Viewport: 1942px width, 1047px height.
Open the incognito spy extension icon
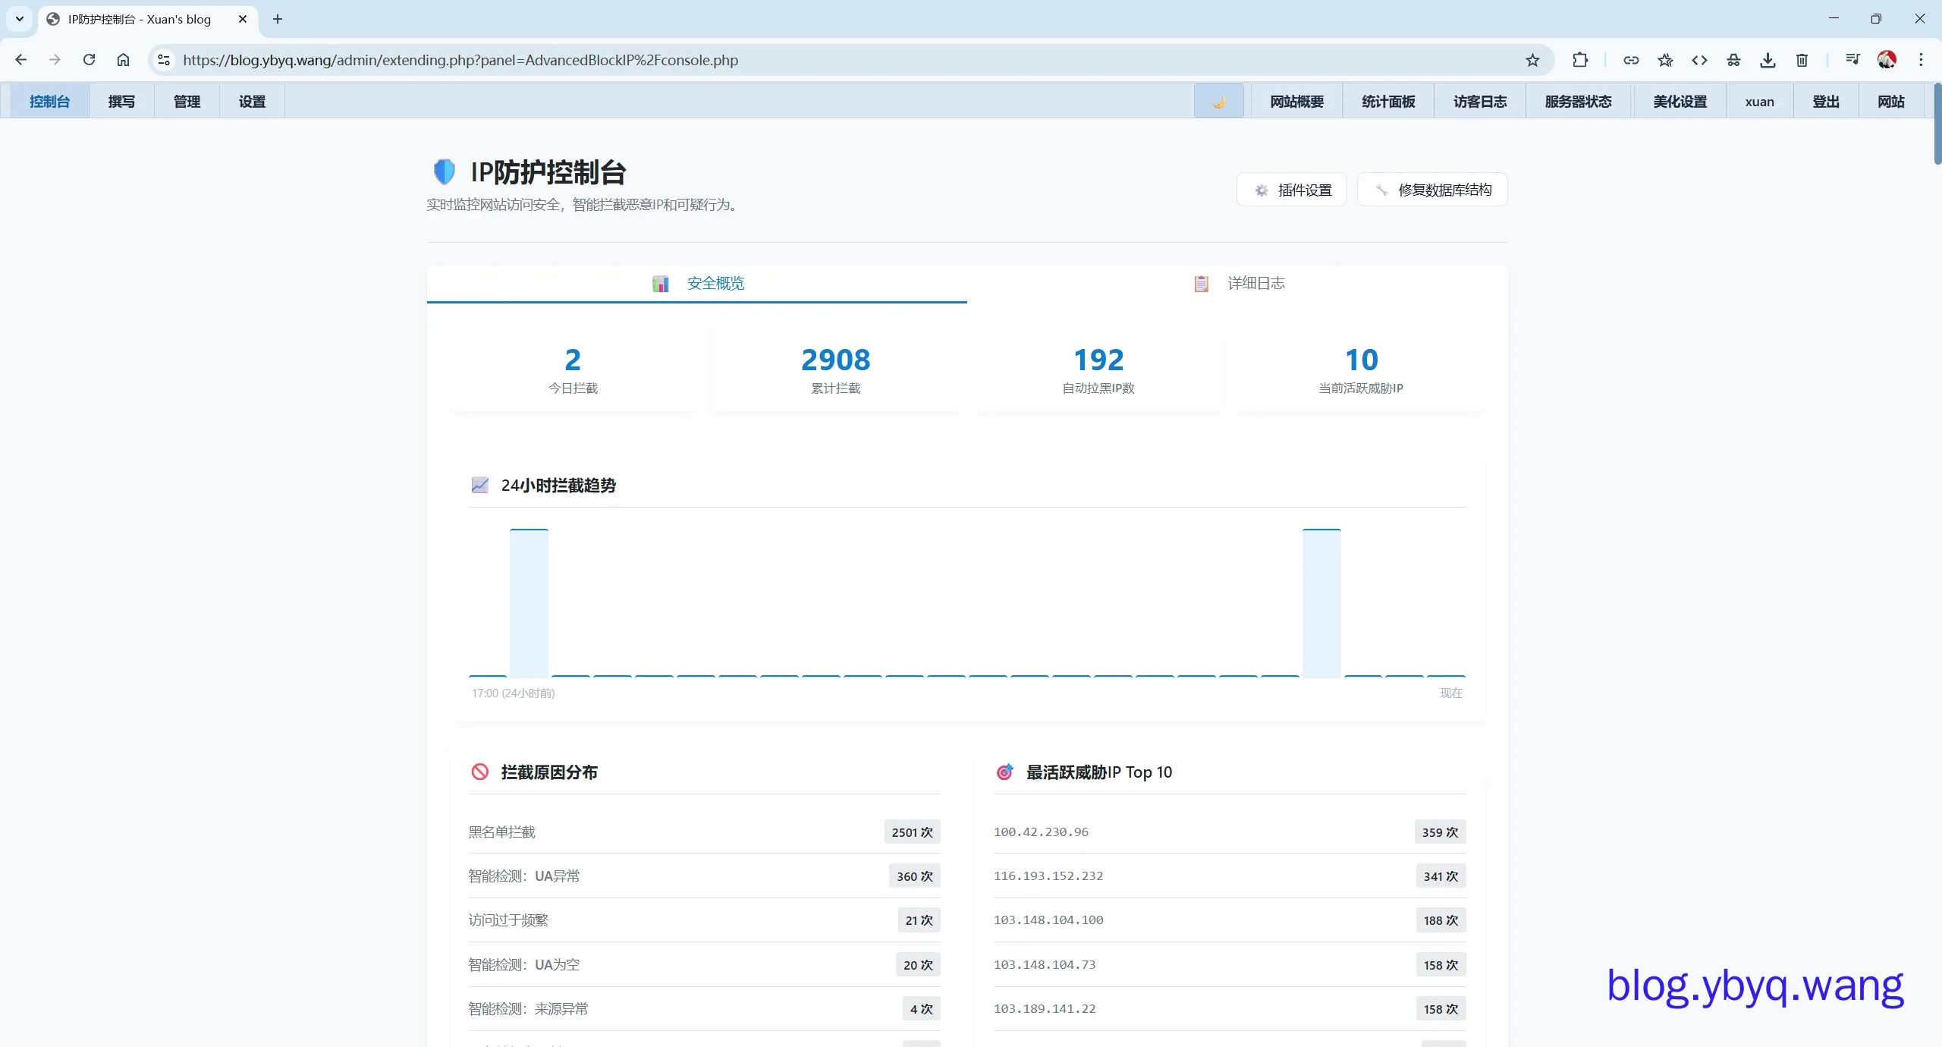point(1733,60)
